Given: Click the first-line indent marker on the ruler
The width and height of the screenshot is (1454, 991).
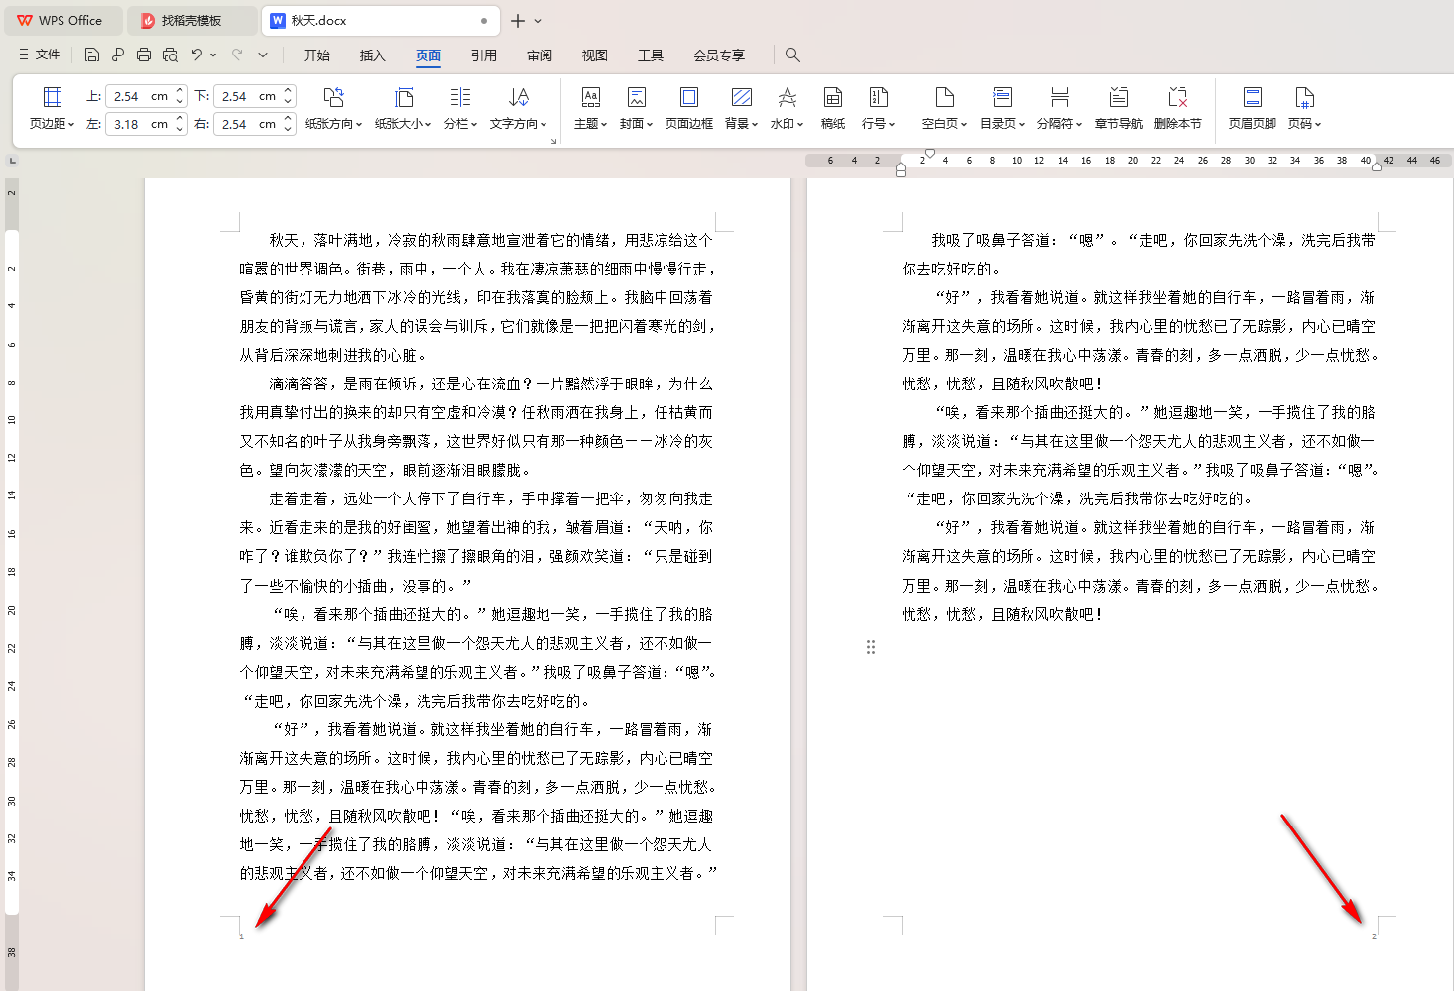Looking at the screenshot, I should point(929,154).
